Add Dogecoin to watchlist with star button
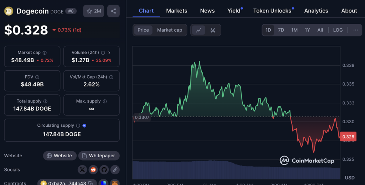 pos(93,11)
